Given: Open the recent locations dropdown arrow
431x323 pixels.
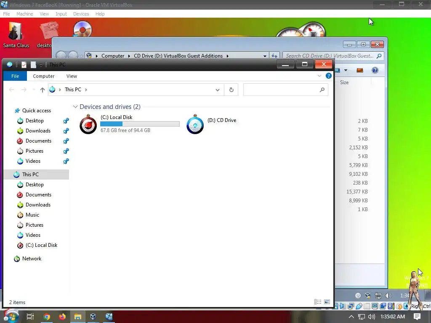Looking at the screenshot, I should pyautogui.click(x=34, y=90).
